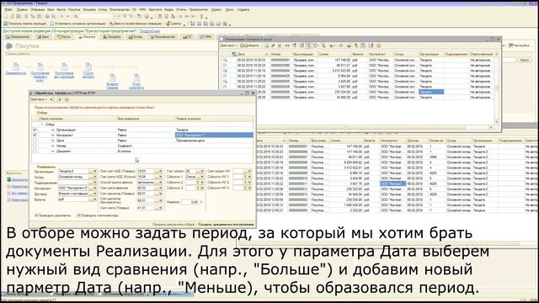Viewport: 539px width, 303px height.
Task: Open selection button of Контрагент requisite field
Action: 92,189
